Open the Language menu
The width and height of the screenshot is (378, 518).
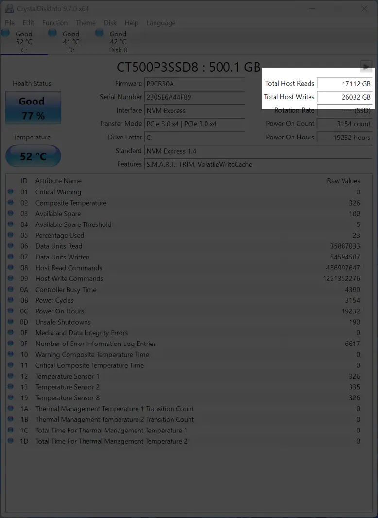[161, 23]
